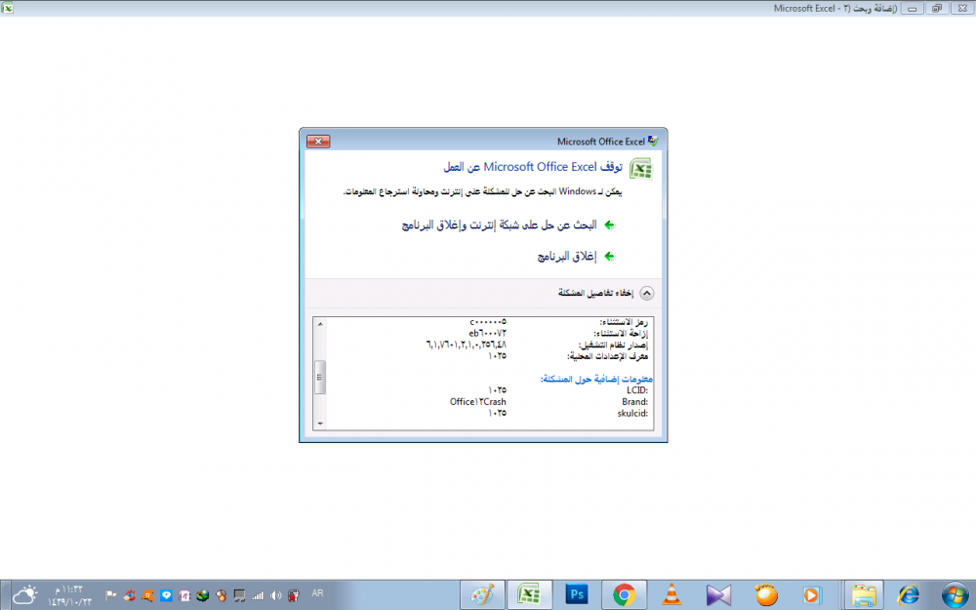The height and width of the screenshot is (610, 976).
Task: Click the Excel icon in the crash dialog
Action: coord(640,169)
